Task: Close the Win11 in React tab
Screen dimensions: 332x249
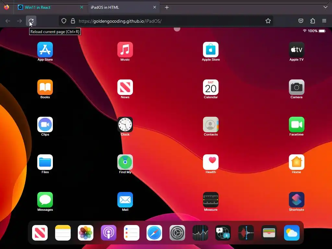Action: pyautogui.click(x=81, y=7)
